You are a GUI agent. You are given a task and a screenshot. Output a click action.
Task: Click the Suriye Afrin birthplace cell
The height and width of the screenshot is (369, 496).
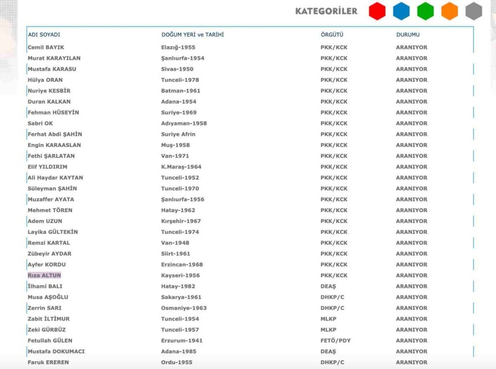pos(178,134)
